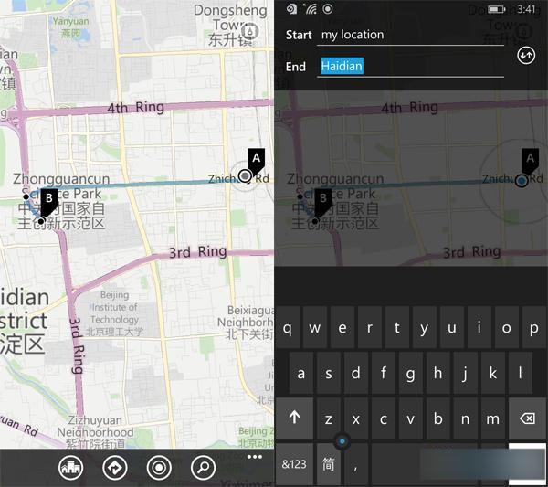
Task: Tap the v key
Action: (x=411, y=418)
